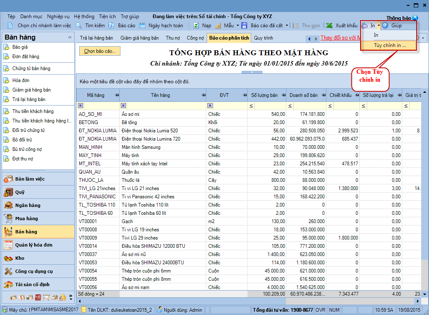Pin the Tên hàng column

tap(203, 95)
